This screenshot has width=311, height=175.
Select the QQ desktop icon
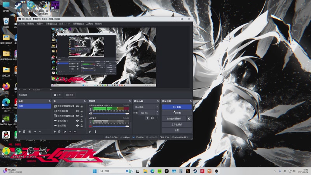pos(6,136)
